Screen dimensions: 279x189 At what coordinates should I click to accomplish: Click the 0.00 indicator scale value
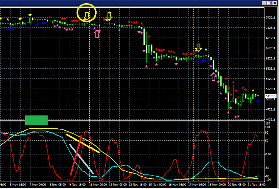click(x=268, y=154)
